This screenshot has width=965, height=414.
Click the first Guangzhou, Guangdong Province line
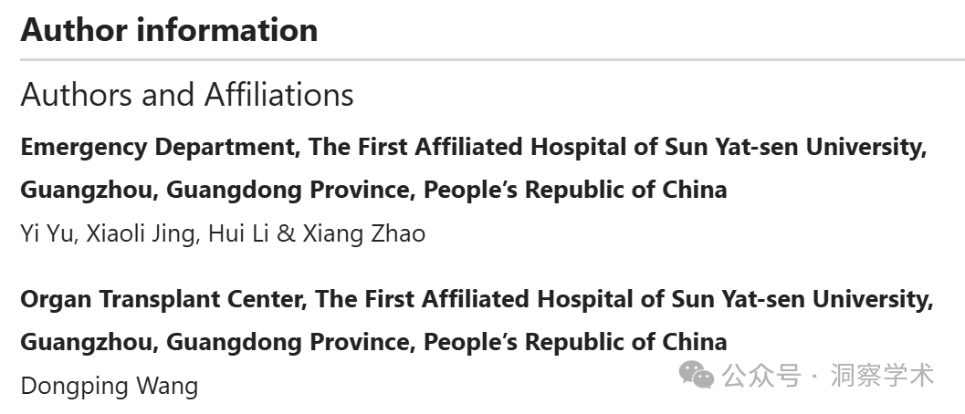[x=373, y=190]
